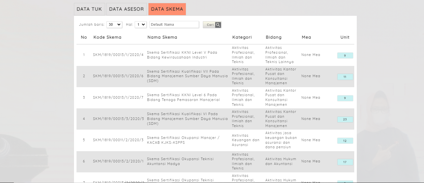Click unit count 23 for Kualifikasi VI SDM
Screen dimensions: 424x183
click(x=345, y=119)
